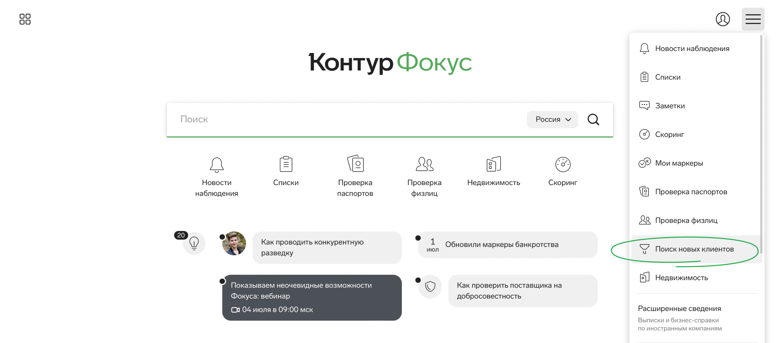Screen dimensions: 779x343
Task: Open Проверка физлиц icon under search
Action: tap(424, 164)
